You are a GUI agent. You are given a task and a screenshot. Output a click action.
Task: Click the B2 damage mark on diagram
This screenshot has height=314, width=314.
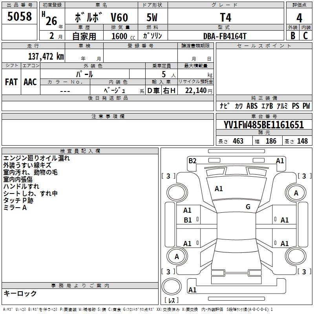point(192,161)
